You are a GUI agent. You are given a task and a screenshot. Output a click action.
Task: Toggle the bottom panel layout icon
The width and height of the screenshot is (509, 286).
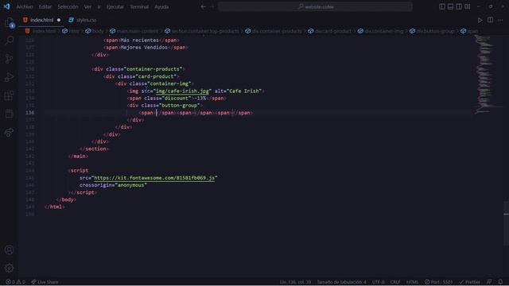[450, 6]
